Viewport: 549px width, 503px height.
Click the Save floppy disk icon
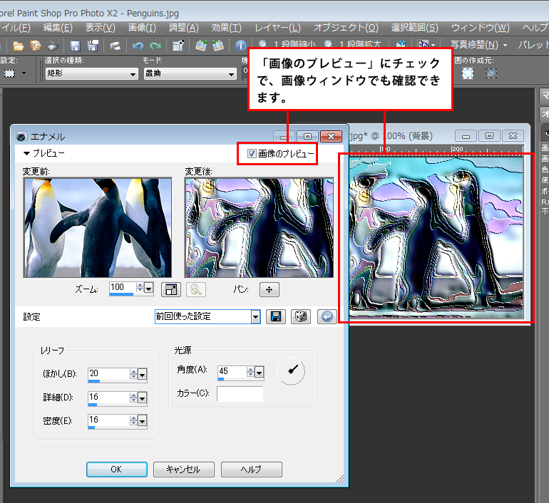tap(76, 46)
